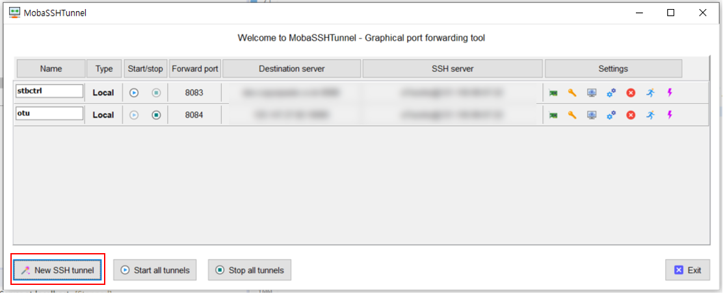Stop the otu tunnel
This screenshot has width=723, height=294.
pos(156,115)
